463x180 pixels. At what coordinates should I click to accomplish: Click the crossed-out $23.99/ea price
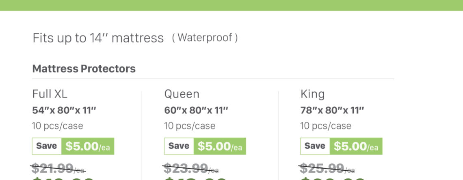[190, 168]
